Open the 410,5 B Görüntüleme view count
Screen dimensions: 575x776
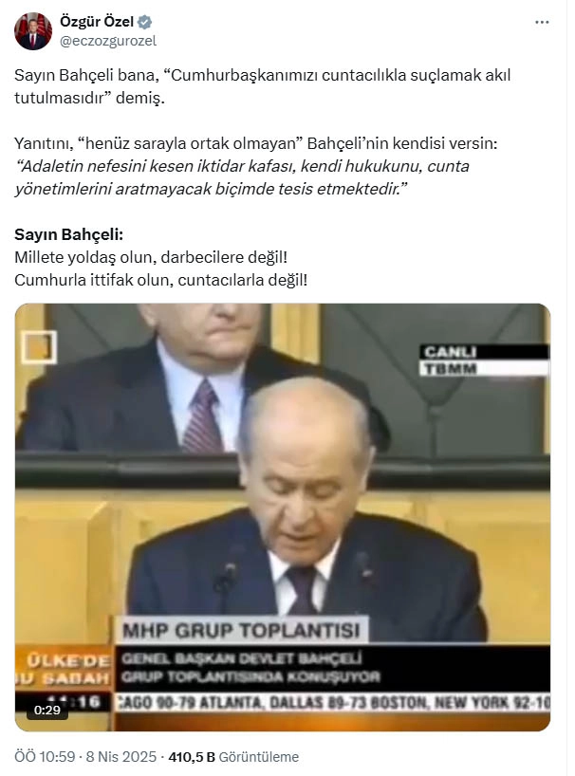coord(233,757)
